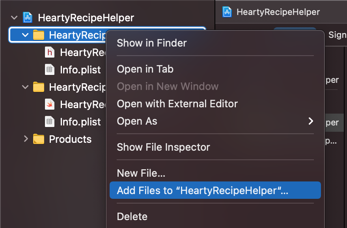The image size is (347, 228).
Task: Choose Open in Tab
Action: 145,69
